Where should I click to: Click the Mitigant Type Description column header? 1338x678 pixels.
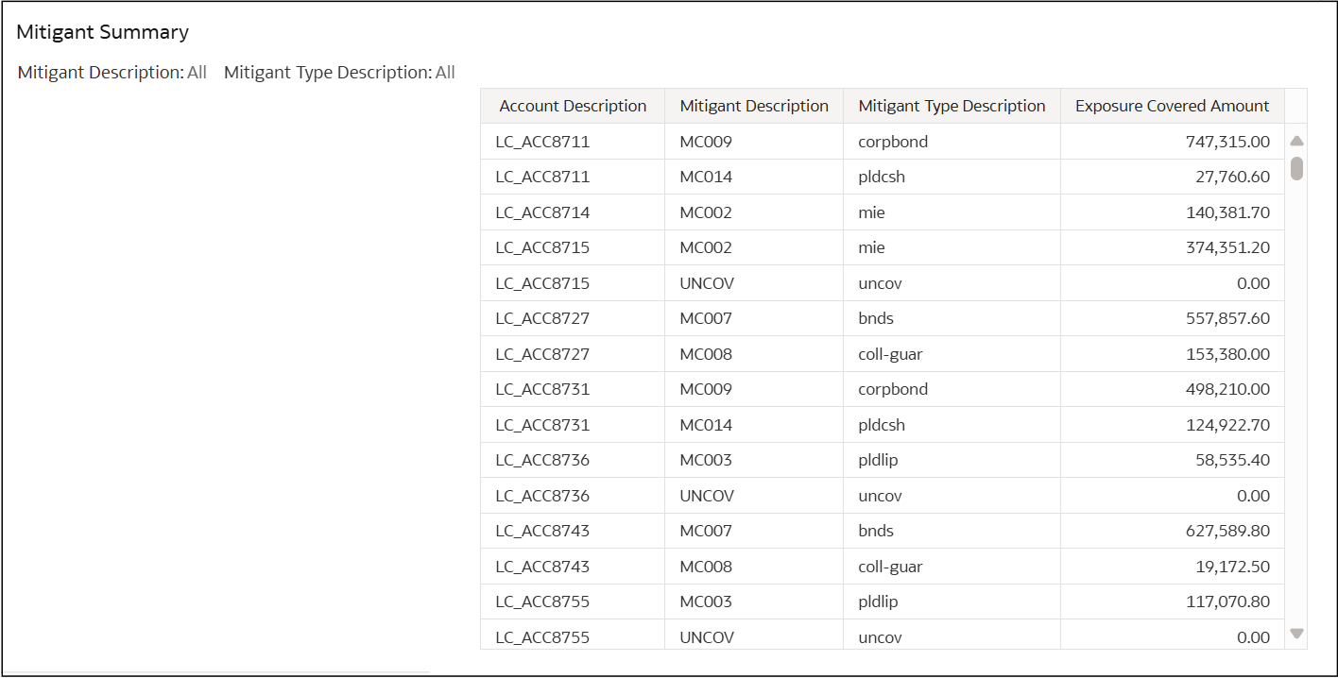click(951, 106)
